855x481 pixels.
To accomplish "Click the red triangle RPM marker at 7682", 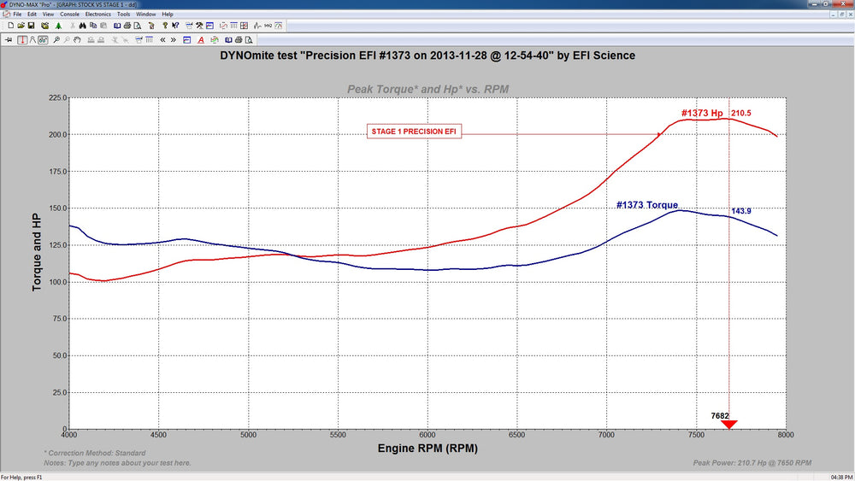I will click(x=728, y=425).
